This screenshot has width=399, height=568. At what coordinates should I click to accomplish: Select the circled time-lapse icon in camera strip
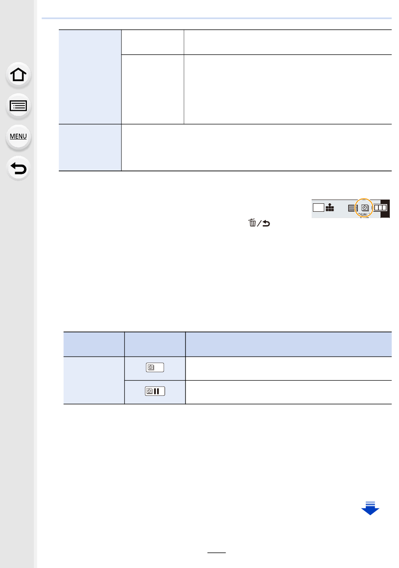tap(365, 208)
